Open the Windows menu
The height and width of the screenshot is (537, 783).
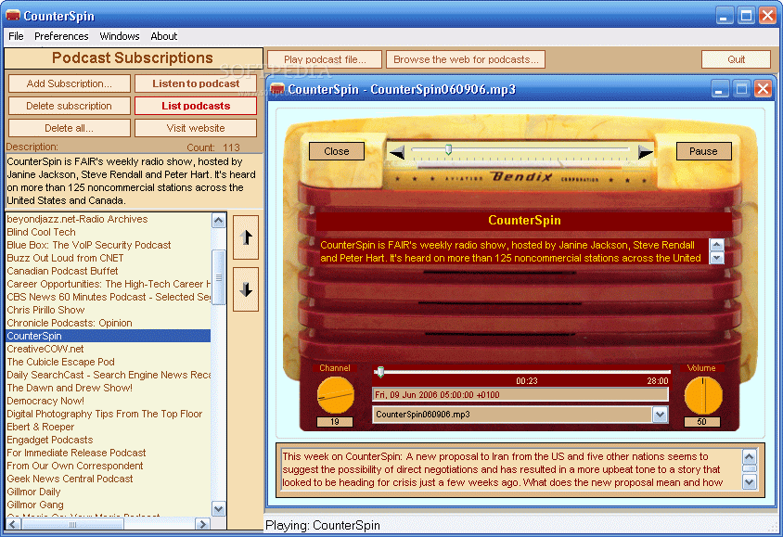(120, 36)
